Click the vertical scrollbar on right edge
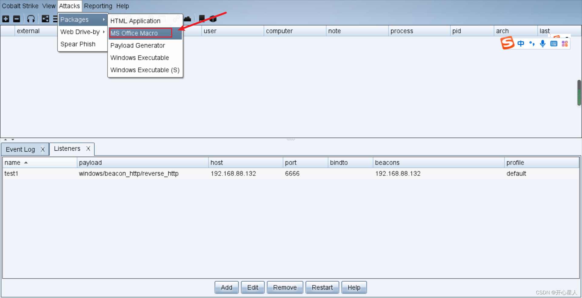The height and width of the screenshot is (298, 582). coord(579,93)
